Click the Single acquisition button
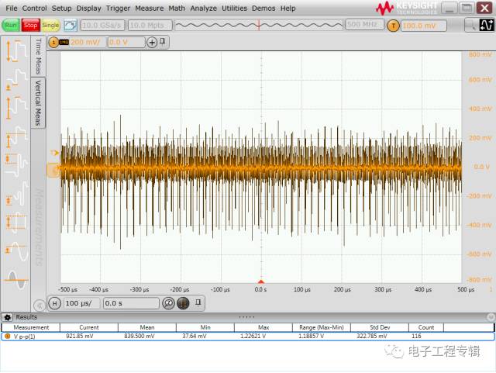 (x=50, y=26)
